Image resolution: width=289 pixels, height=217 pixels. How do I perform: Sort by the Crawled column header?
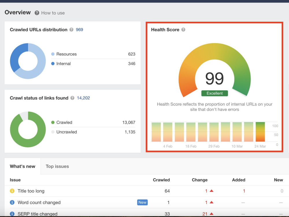pos(161,180)
